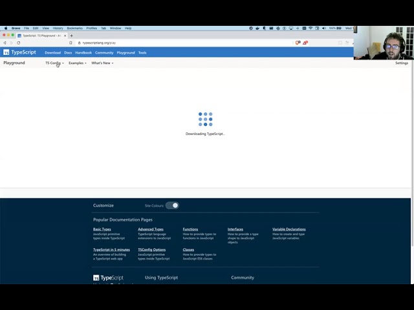Expand the Examples dropdown
This screenshot has width=414, height=310.
[78, 63]
